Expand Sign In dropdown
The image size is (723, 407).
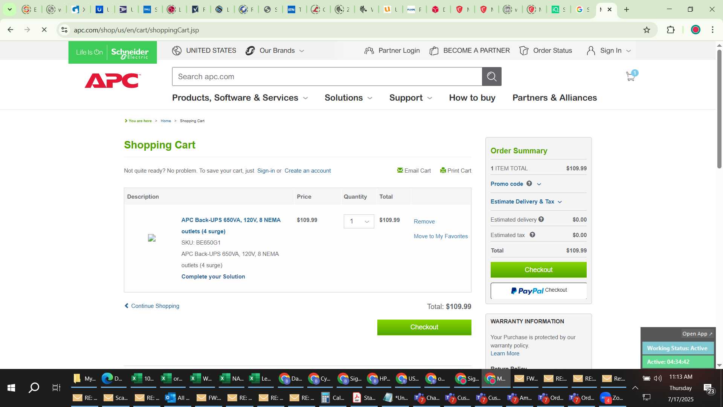pyautogui.click(x=609, y=50)
